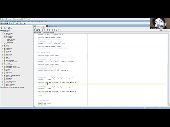Expand the Secuencias node
The image size is (170, 127).
(x=3, y=59)
